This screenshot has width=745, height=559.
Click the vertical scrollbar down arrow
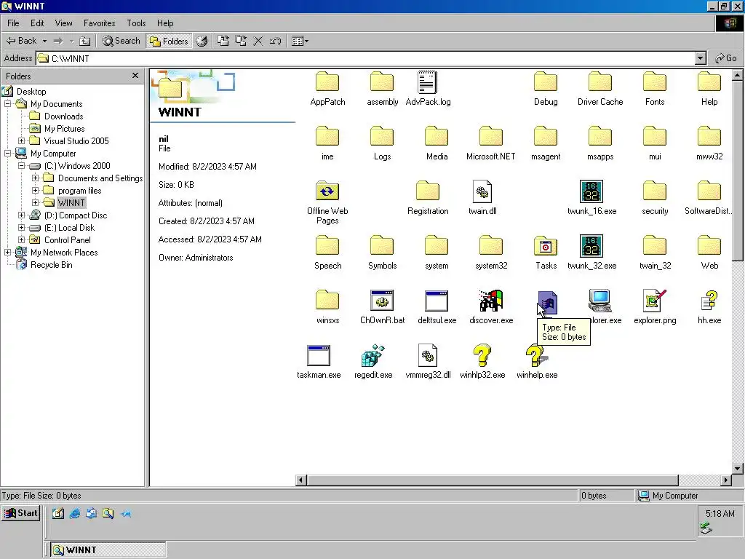coord(737,469)
